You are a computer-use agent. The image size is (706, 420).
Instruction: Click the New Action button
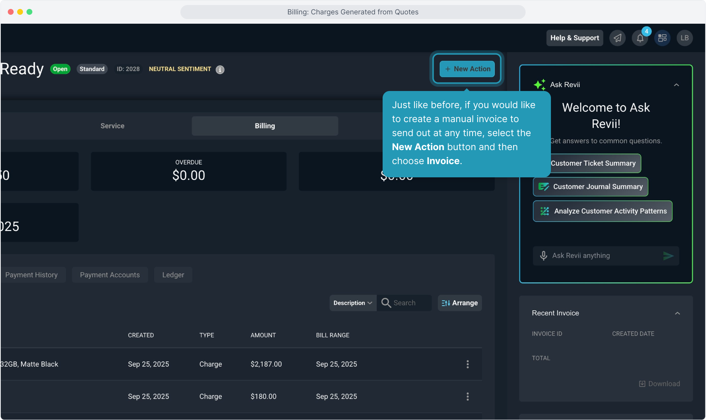(x=467, y=69)
